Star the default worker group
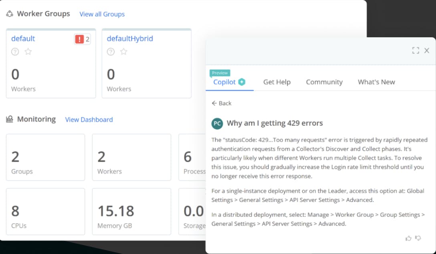Image resolution: width=436 pixels, height=254 pixels. (28, 52)
